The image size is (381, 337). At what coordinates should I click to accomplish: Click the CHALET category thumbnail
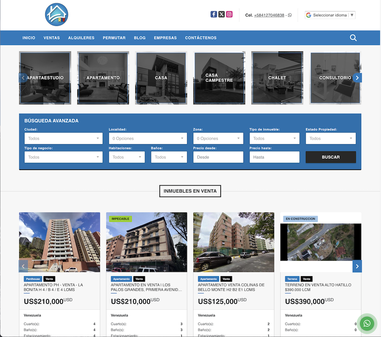[x=277, y=78]
